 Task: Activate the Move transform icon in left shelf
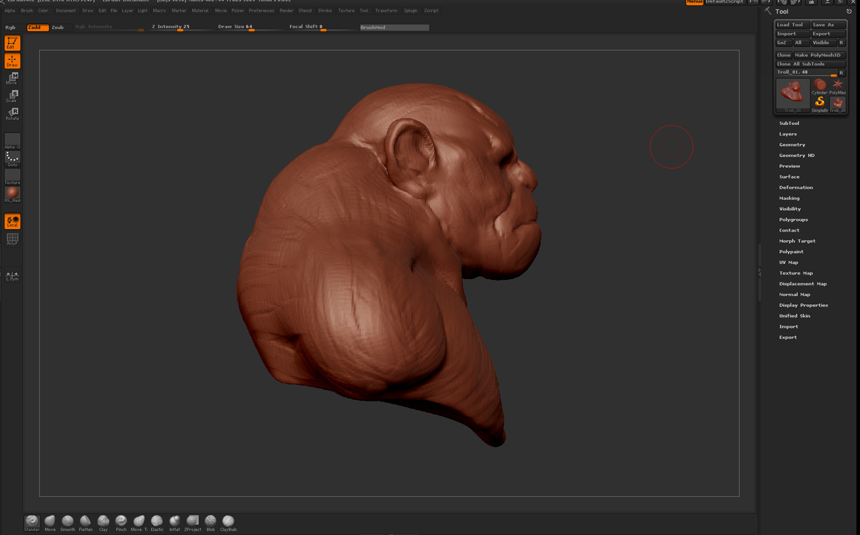click(12, 79)
